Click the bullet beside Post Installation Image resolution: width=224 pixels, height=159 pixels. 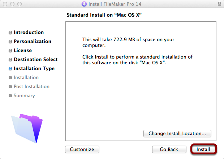(x=10, y=87)
